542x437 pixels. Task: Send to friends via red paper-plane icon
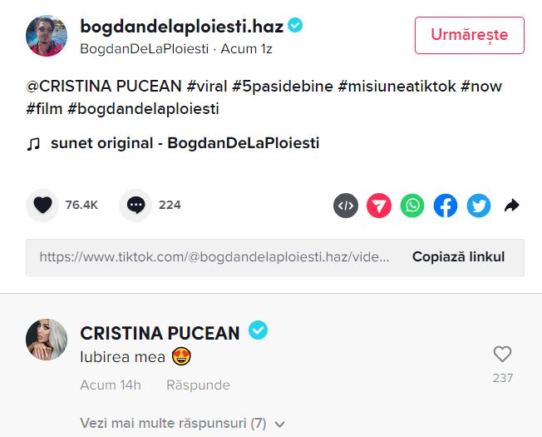(x=379, y=206)
